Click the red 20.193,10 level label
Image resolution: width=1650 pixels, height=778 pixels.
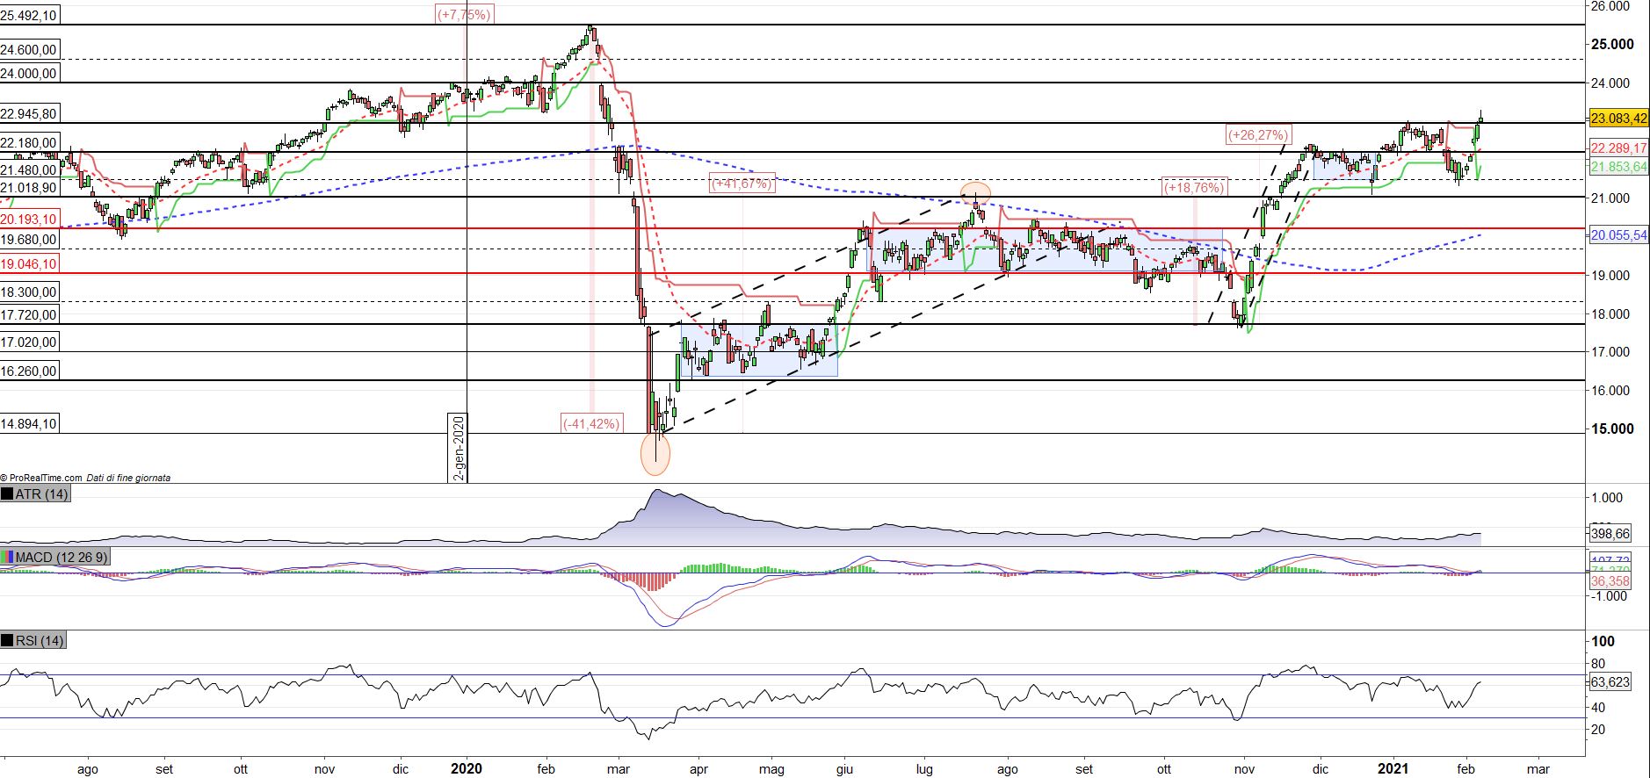click(29, 219)
